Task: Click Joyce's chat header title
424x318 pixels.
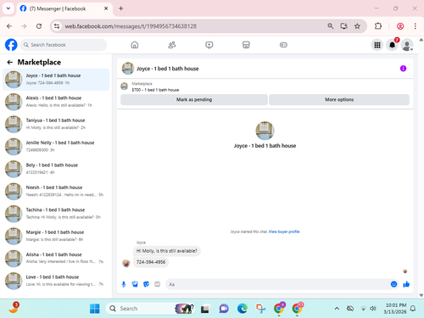Action: [x=168, y=69]
